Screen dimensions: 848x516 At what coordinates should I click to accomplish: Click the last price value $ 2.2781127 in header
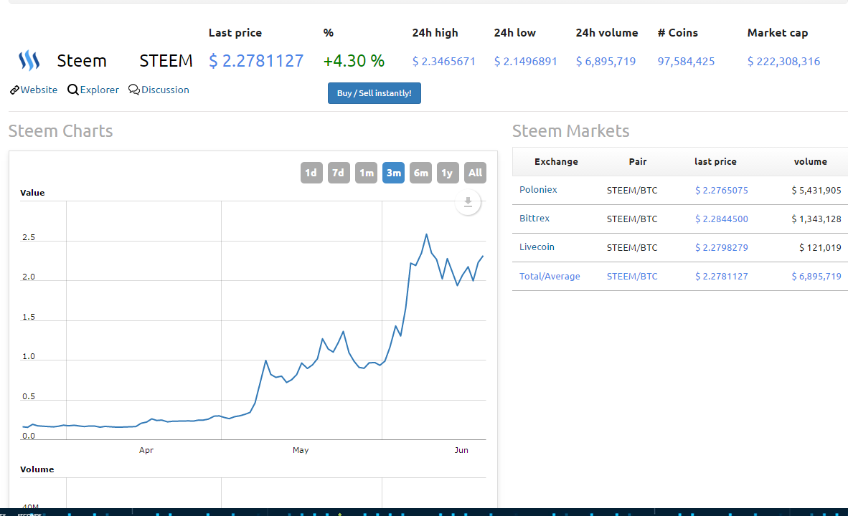point(256,60)
